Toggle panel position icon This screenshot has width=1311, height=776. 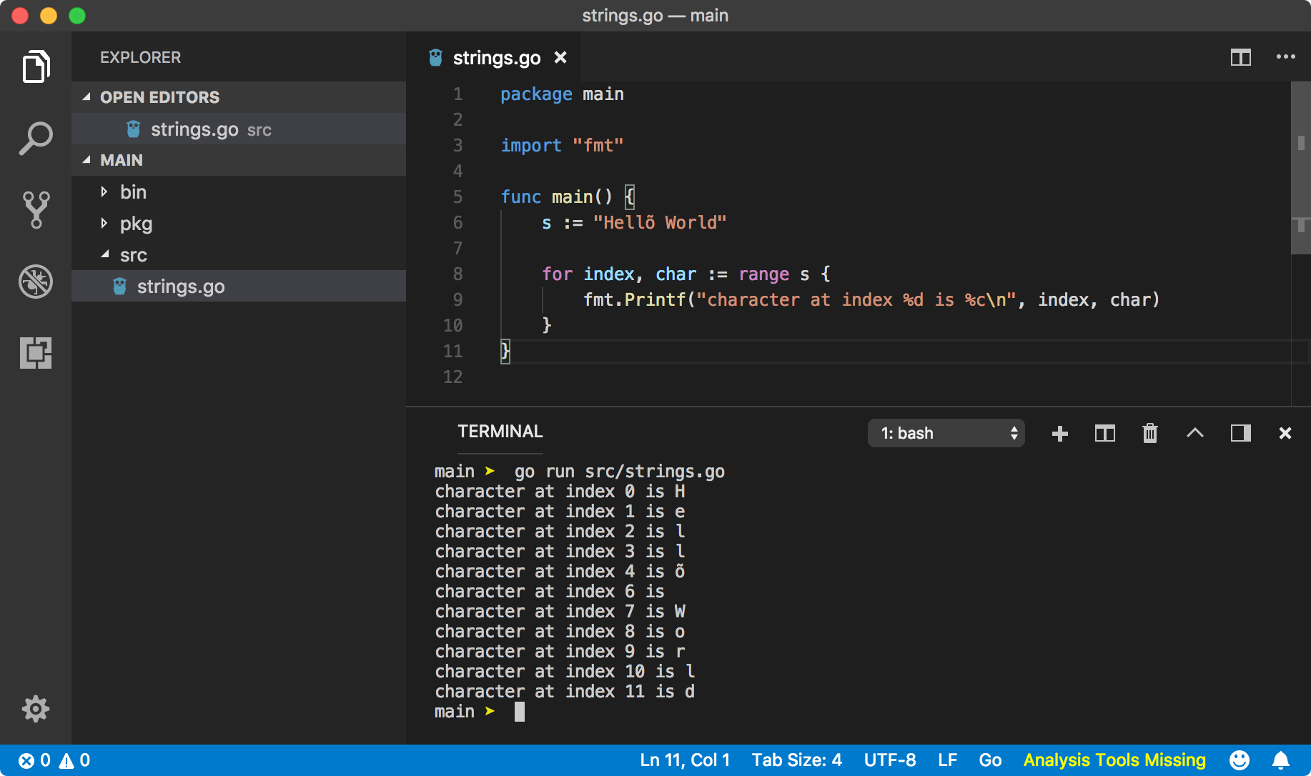[x=1241, y=433]
